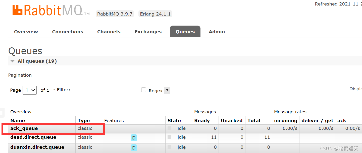Click the idle state of ack_queue

(x=182, y=128)
